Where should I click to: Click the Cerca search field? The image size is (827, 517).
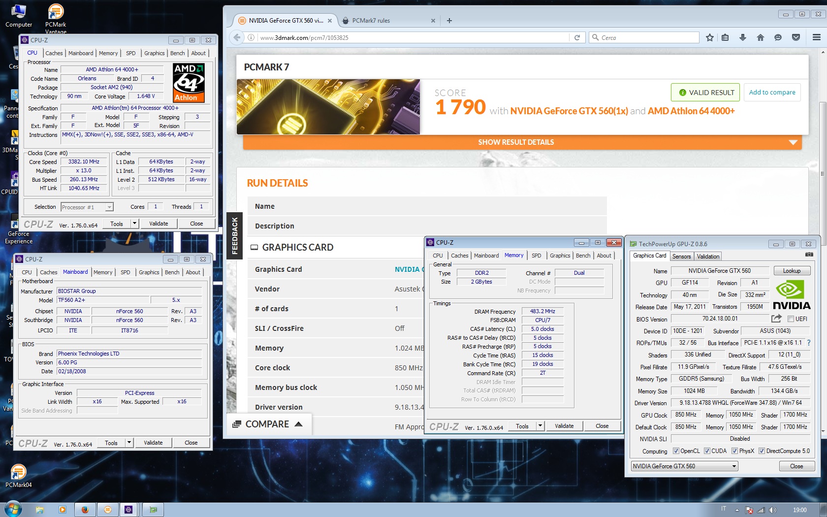pyautogui.click(x=644, y=37)
